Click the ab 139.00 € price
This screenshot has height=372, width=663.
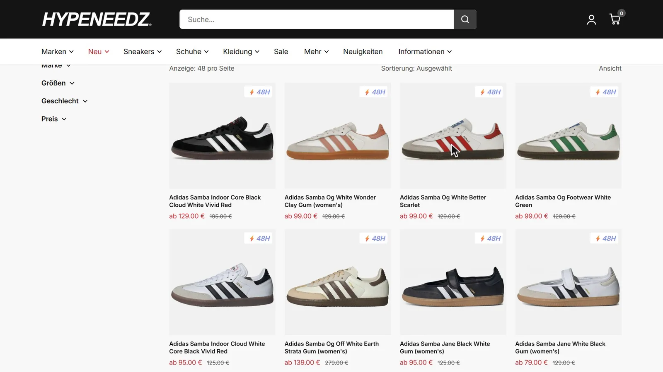click(302, 362)
